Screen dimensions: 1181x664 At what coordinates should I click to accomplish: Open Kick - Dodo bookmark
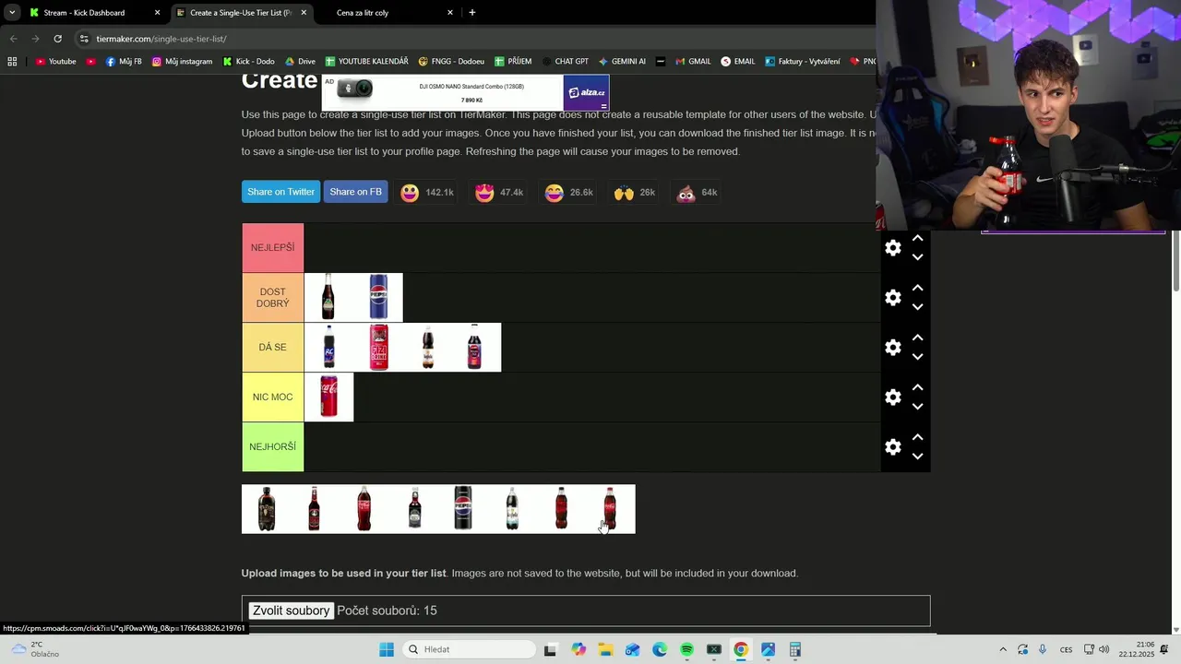[248, 62]
